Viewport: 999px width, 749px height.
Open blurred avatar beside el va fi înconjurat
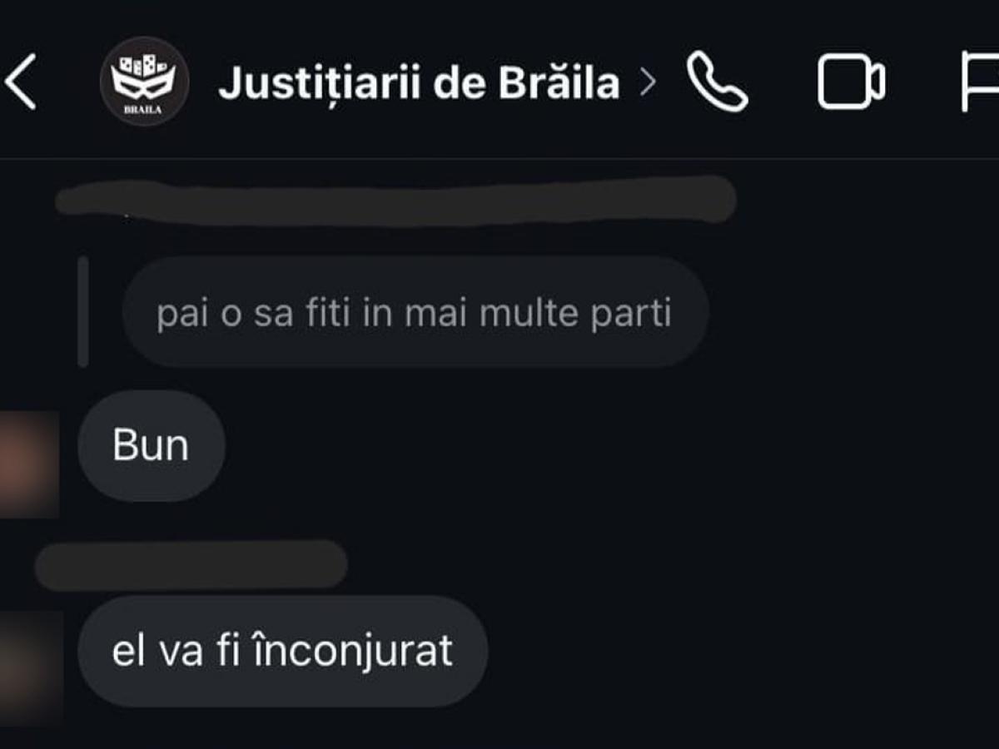[31, 667]
